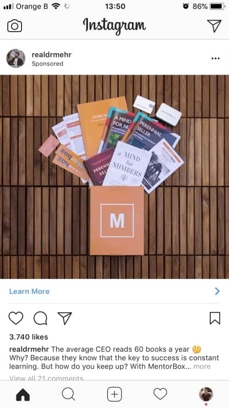Open the three-dots post options menu
229x408 pixels.
216,58
